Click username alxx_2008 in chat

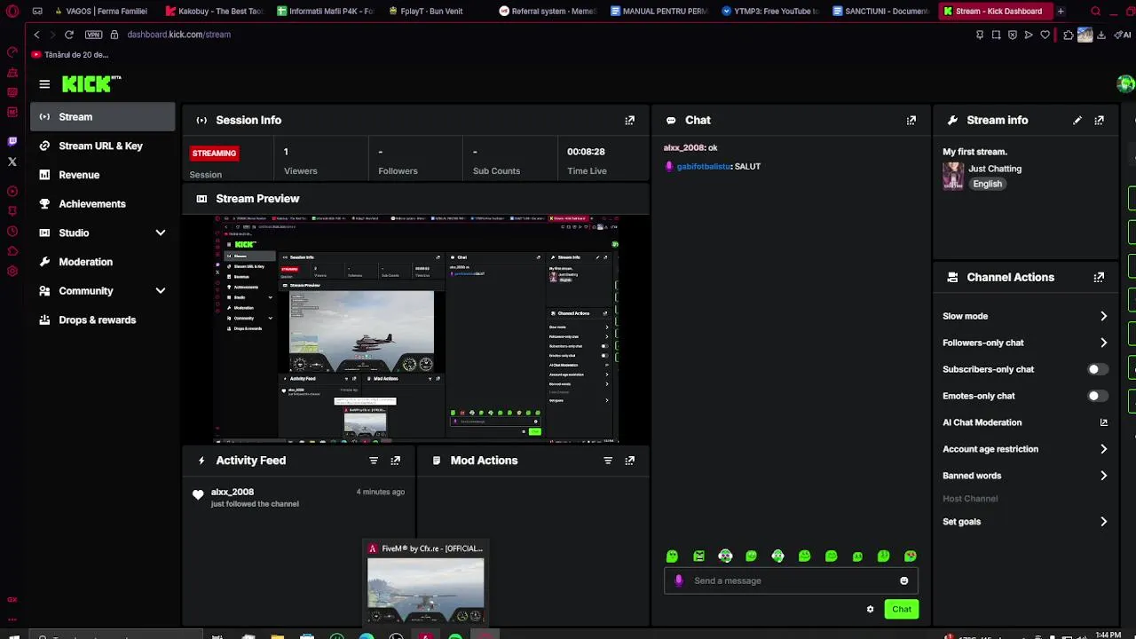click(x=683, y=147)
